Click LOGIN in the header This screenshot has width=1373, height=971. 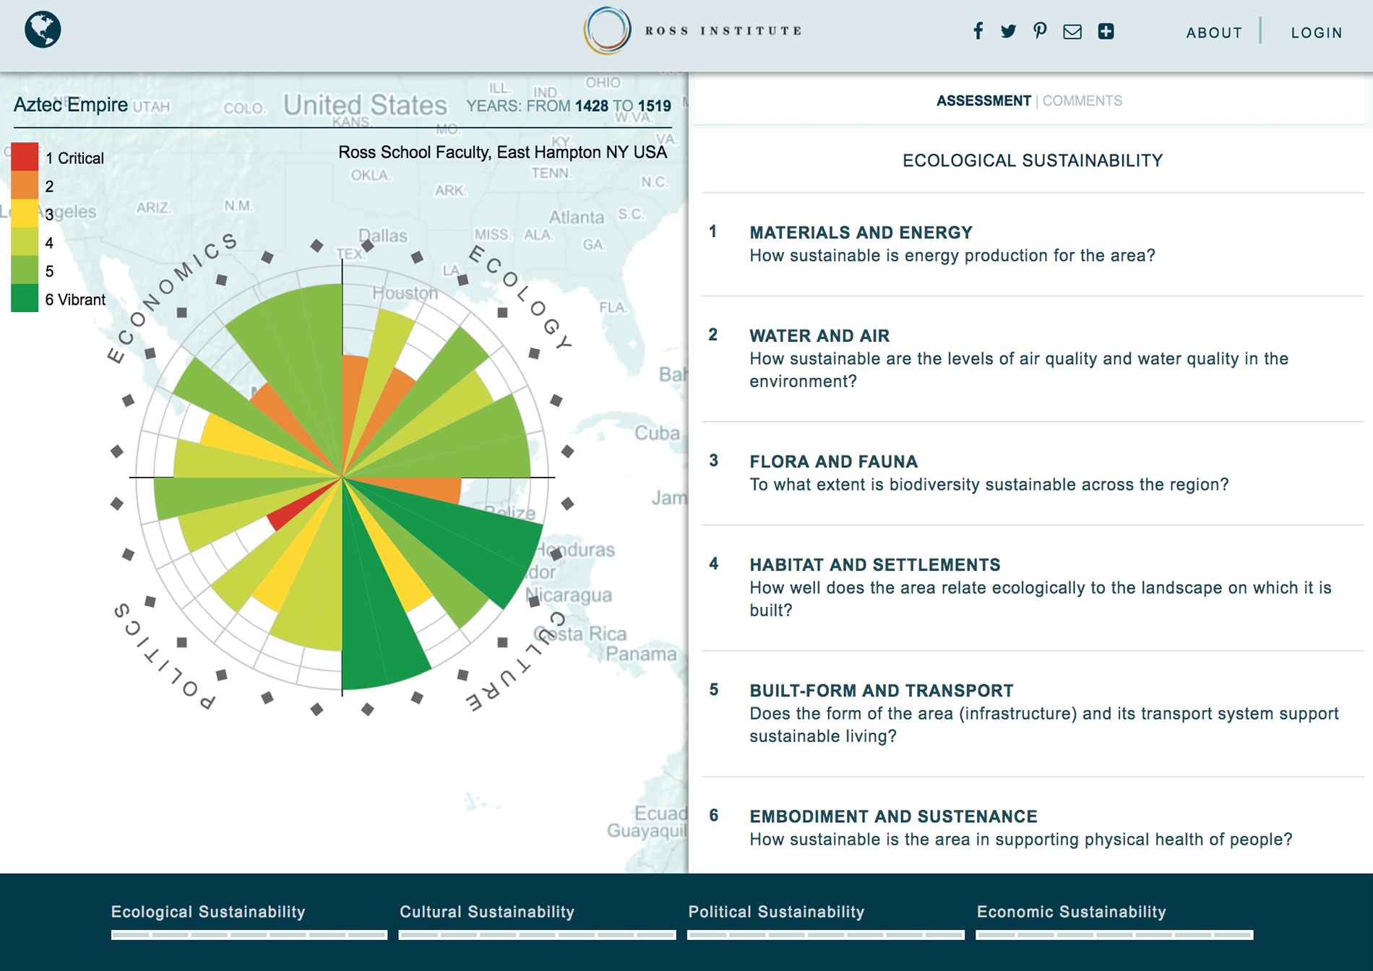[1317, 33]
